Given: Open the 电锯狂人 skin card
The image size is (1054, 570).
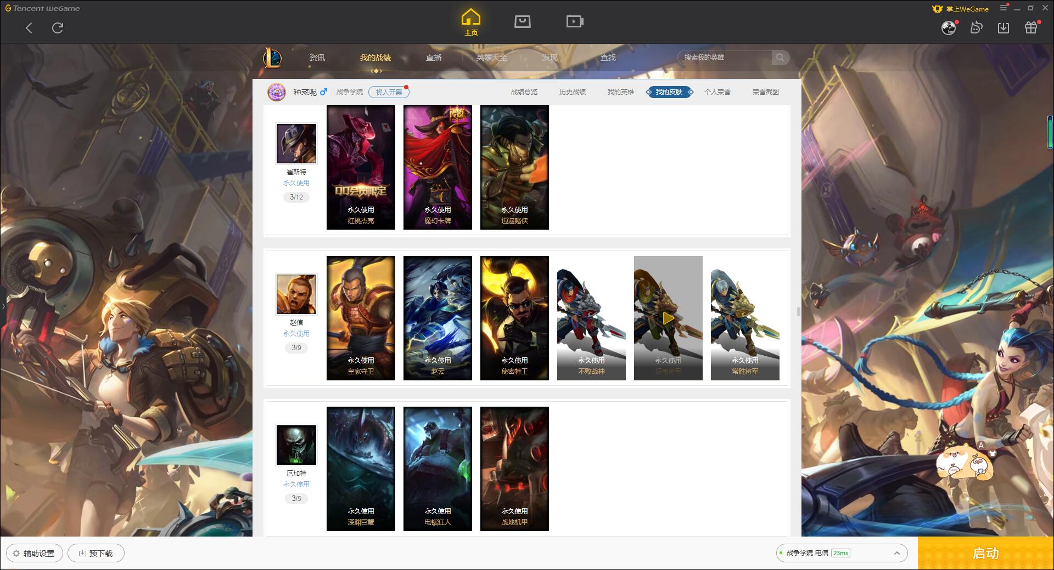Looking at the screenshot, I should 438,469.
